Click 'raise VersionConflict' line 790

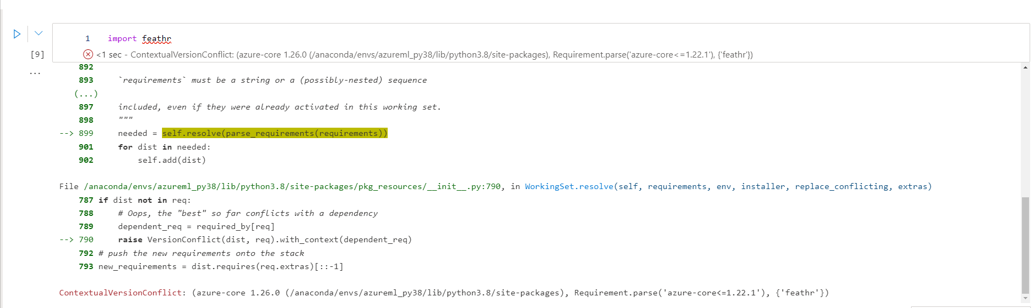[265, 239]
